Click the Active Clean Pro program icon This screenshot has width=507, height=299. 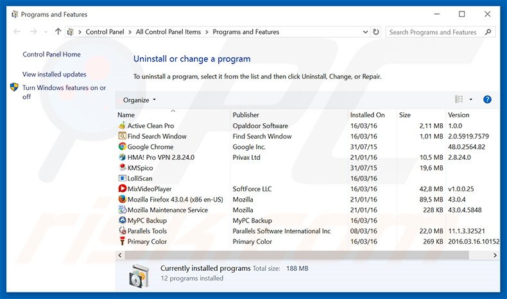point(122,125)
